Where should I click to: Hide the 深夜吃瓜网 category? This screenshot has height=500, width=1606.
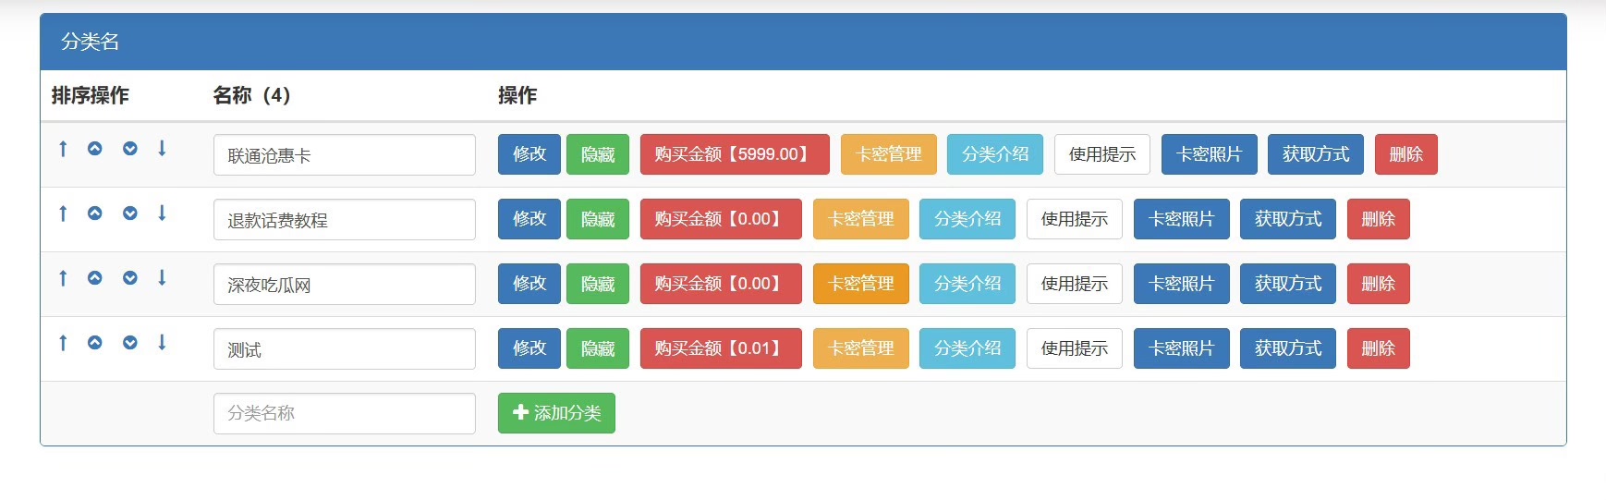point(598,284)
